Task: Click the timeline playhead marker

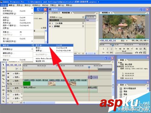Action: (x=89, y=67)
